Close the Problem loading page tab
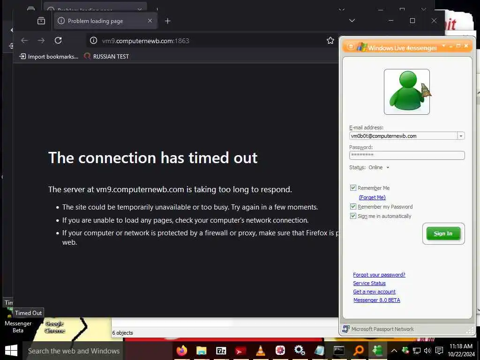 [x=150, y=21]
